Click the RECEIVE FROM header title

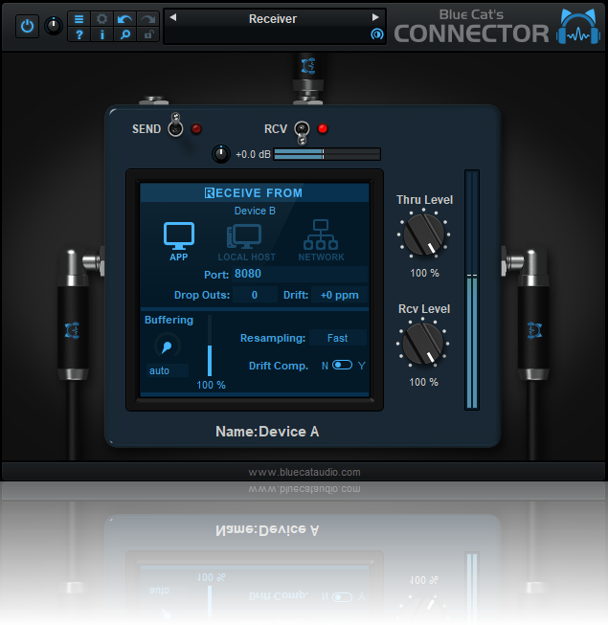(x=254, y=193)
